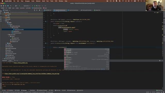The height and width of the screenshot is (93, 165).
Task: Hide the Terminal panel with minus icon
Action: coord(162,61)
